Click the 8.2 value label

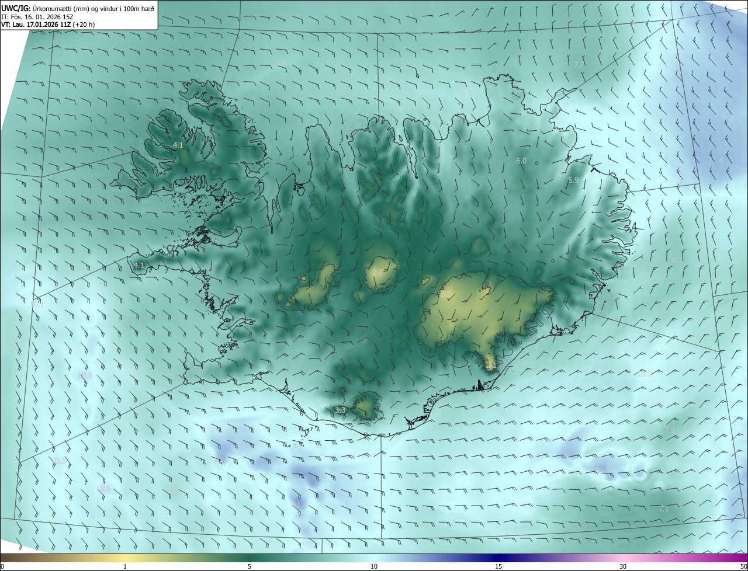point(677,259)
